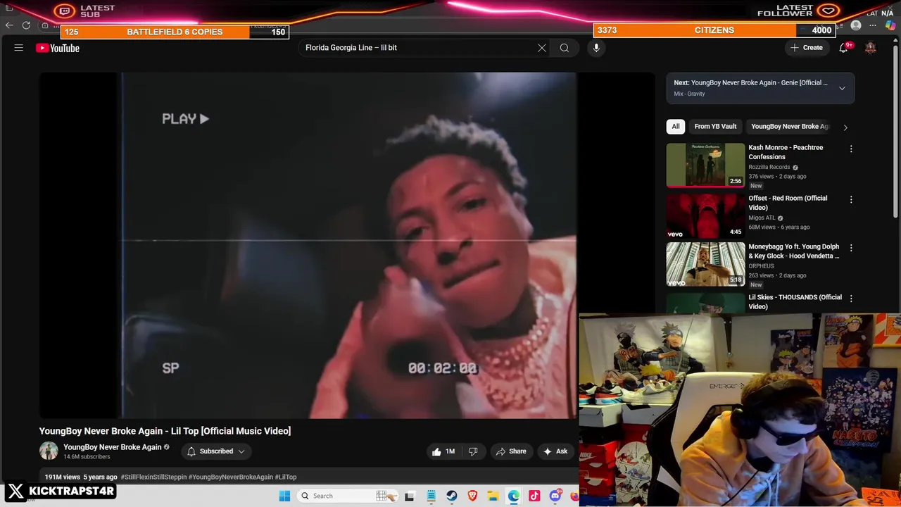Select the All filter chip

pos(676,127)
